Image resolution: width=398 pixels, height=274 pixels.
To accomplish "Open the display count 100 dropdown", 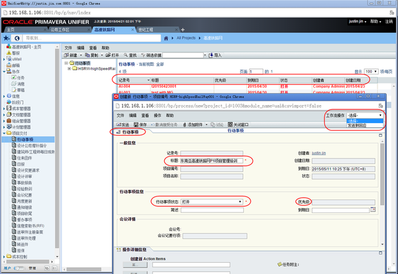I will (x=371, y=71).
